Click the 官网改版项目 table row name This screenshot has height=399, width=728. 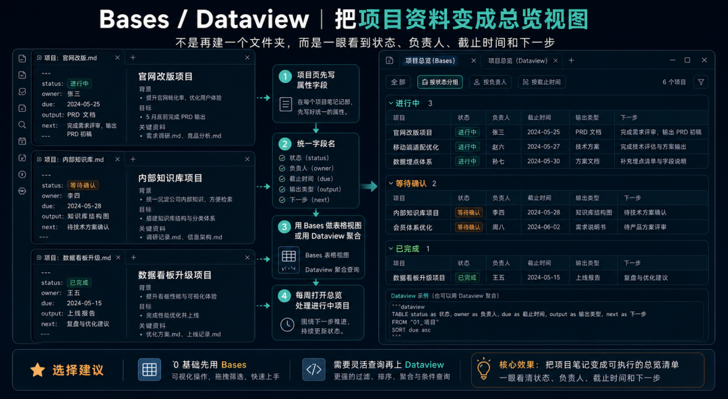[413, 132]
